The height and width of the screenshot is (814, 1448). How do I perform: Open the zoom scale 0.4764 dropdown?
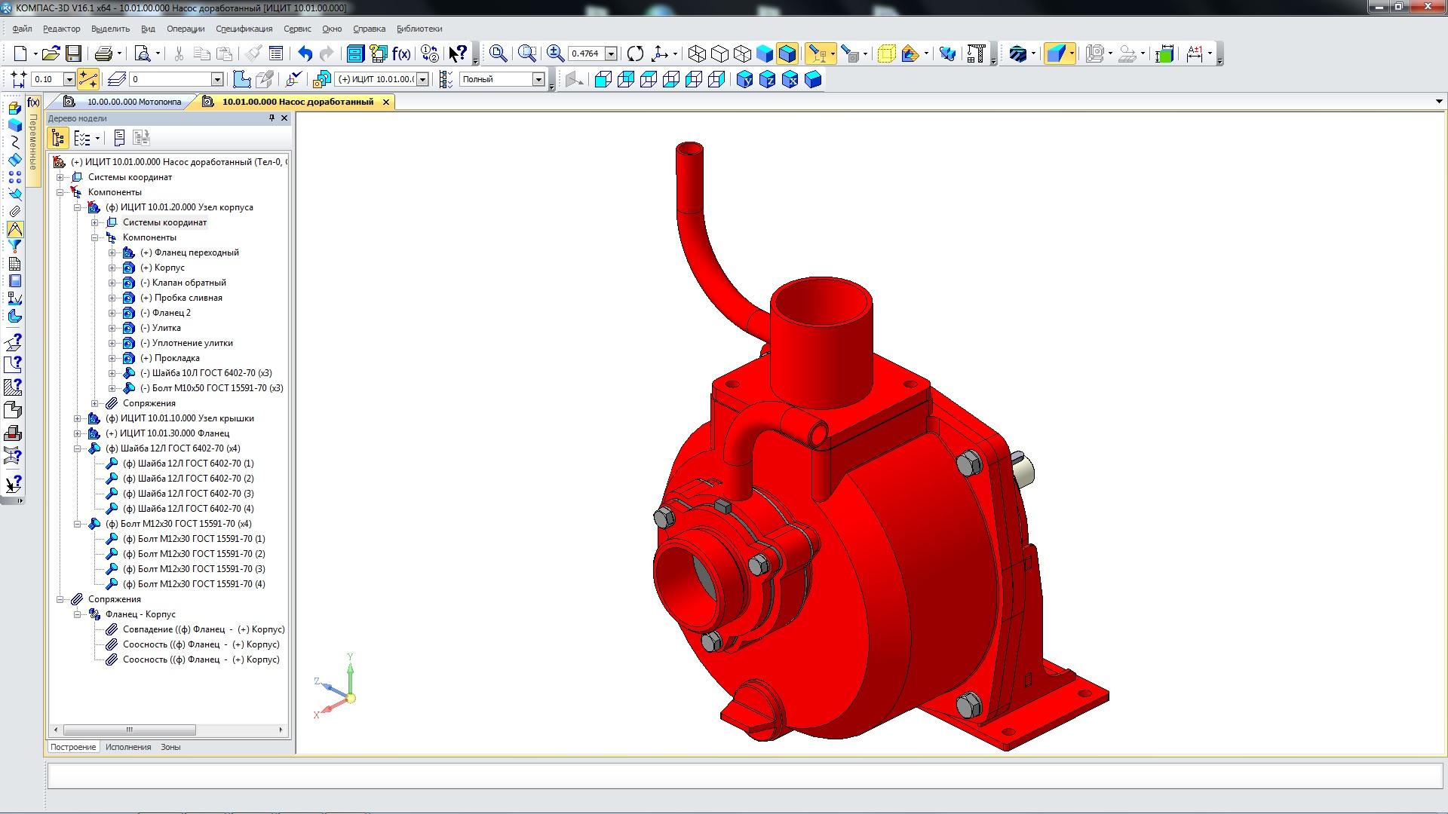tap(612, 54)
